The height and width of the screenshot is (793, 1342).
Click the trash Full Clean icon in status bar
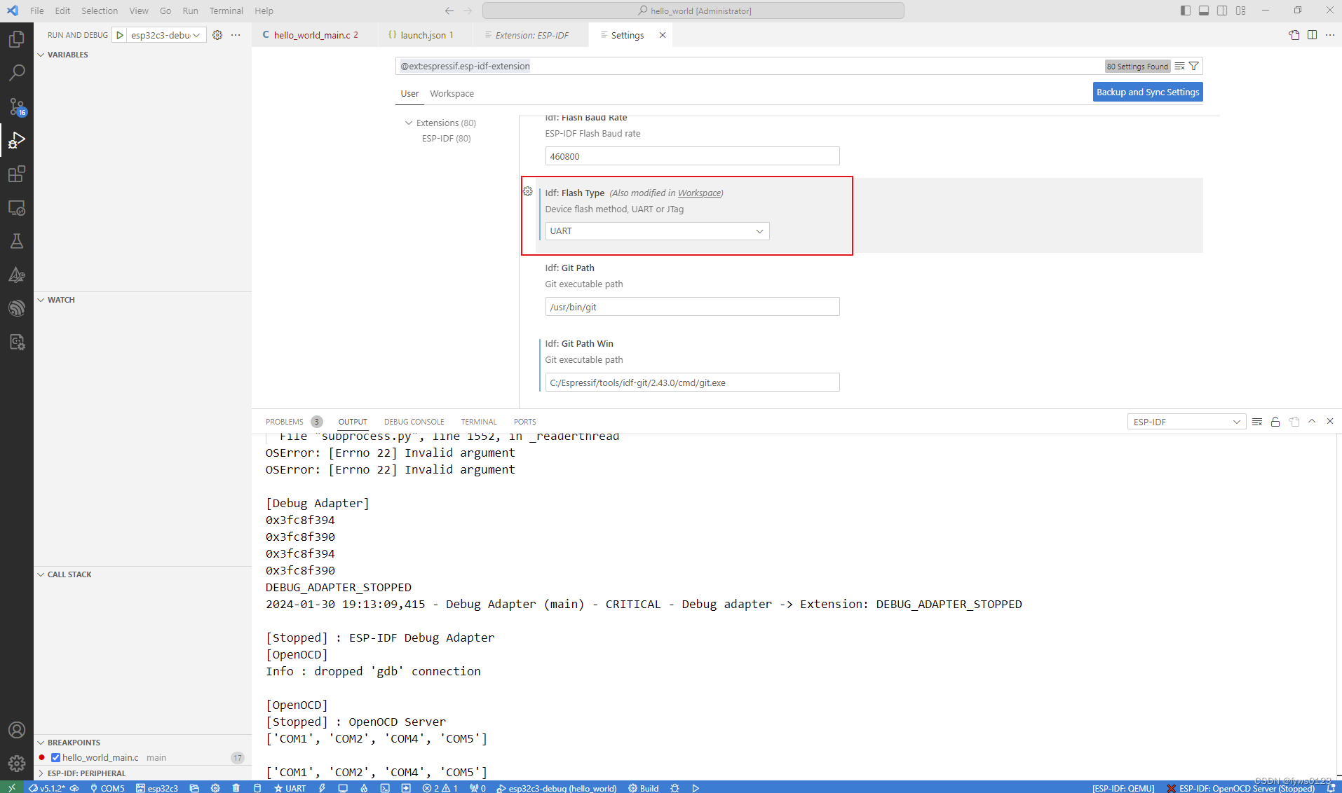(236, 788)
